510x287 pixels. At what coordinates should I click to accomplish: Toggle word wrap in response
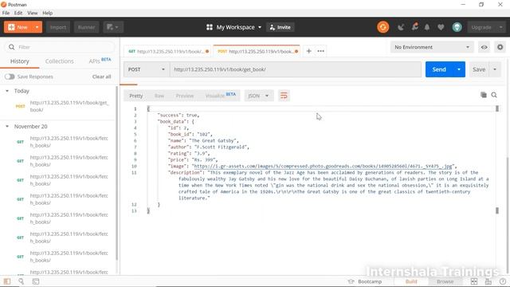[284, 96]
